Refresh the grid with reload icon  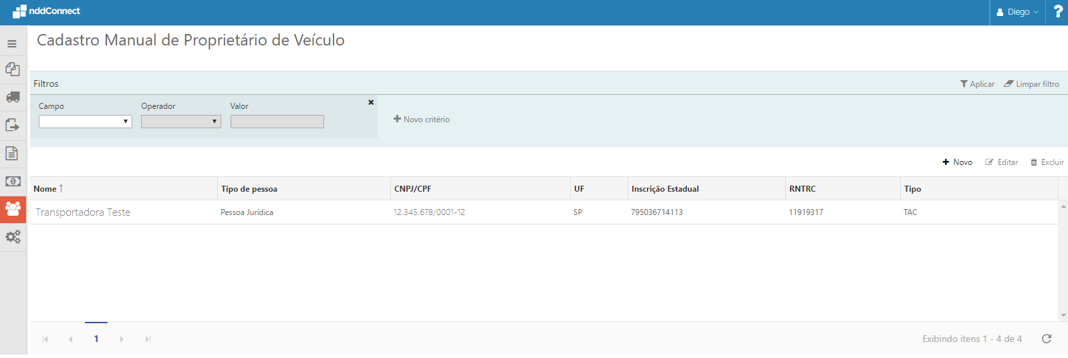point(1047,339)
